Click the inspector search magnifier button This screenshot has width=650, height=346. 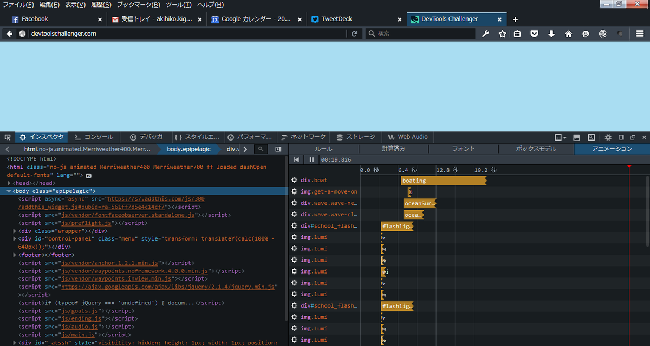[x=261, y=149]
